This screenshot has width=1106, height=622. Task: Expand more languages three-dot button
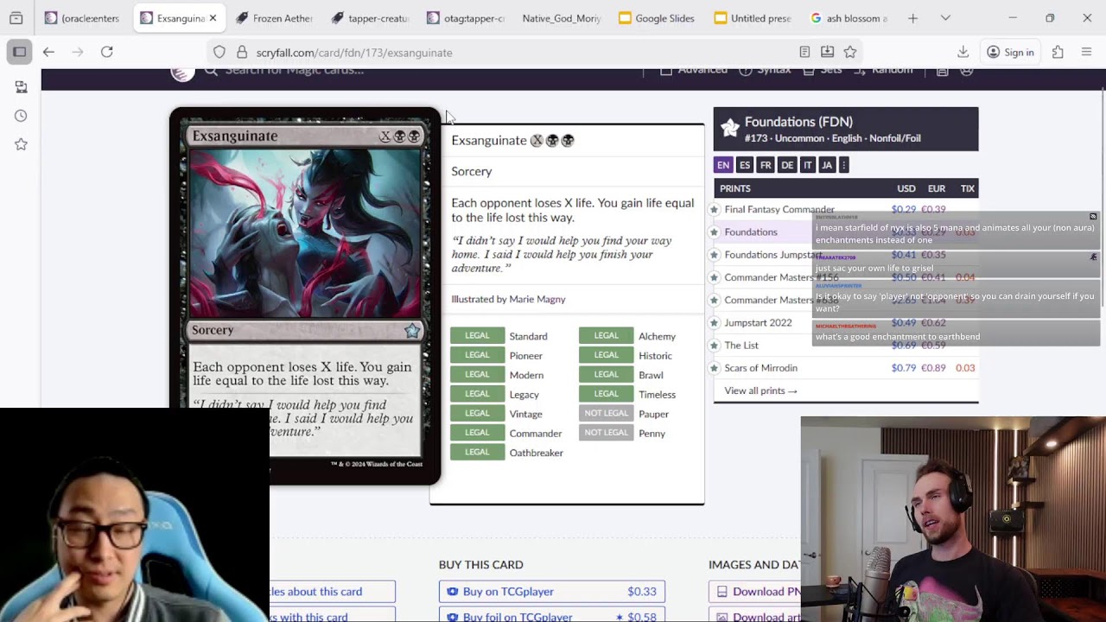pyautogui.click(x=844, y=165)
